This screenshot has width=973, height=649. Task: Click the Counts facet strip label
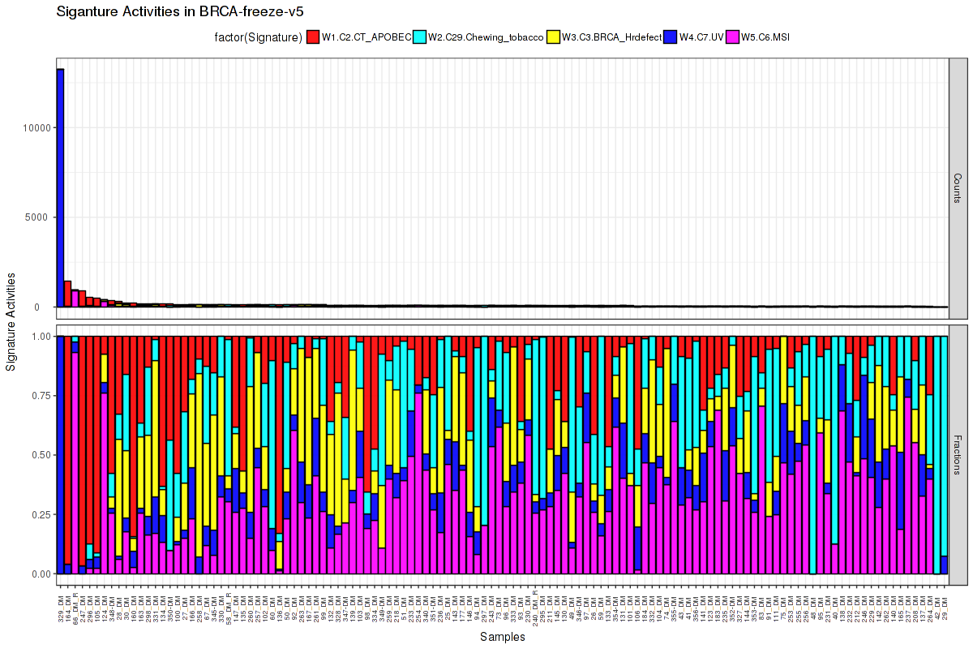[x=958, y=189]
